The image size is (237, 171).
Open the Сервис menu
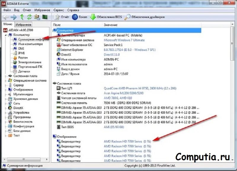58,10
